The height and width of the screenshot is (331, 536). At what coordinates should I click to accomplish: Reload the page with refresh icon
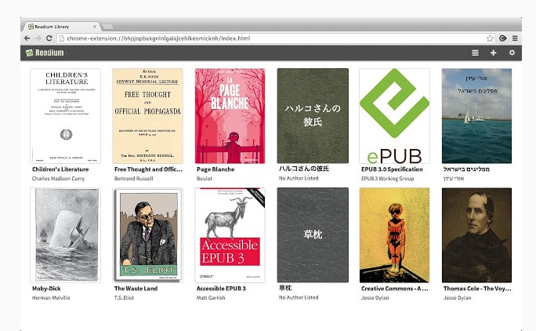point(49,38)
